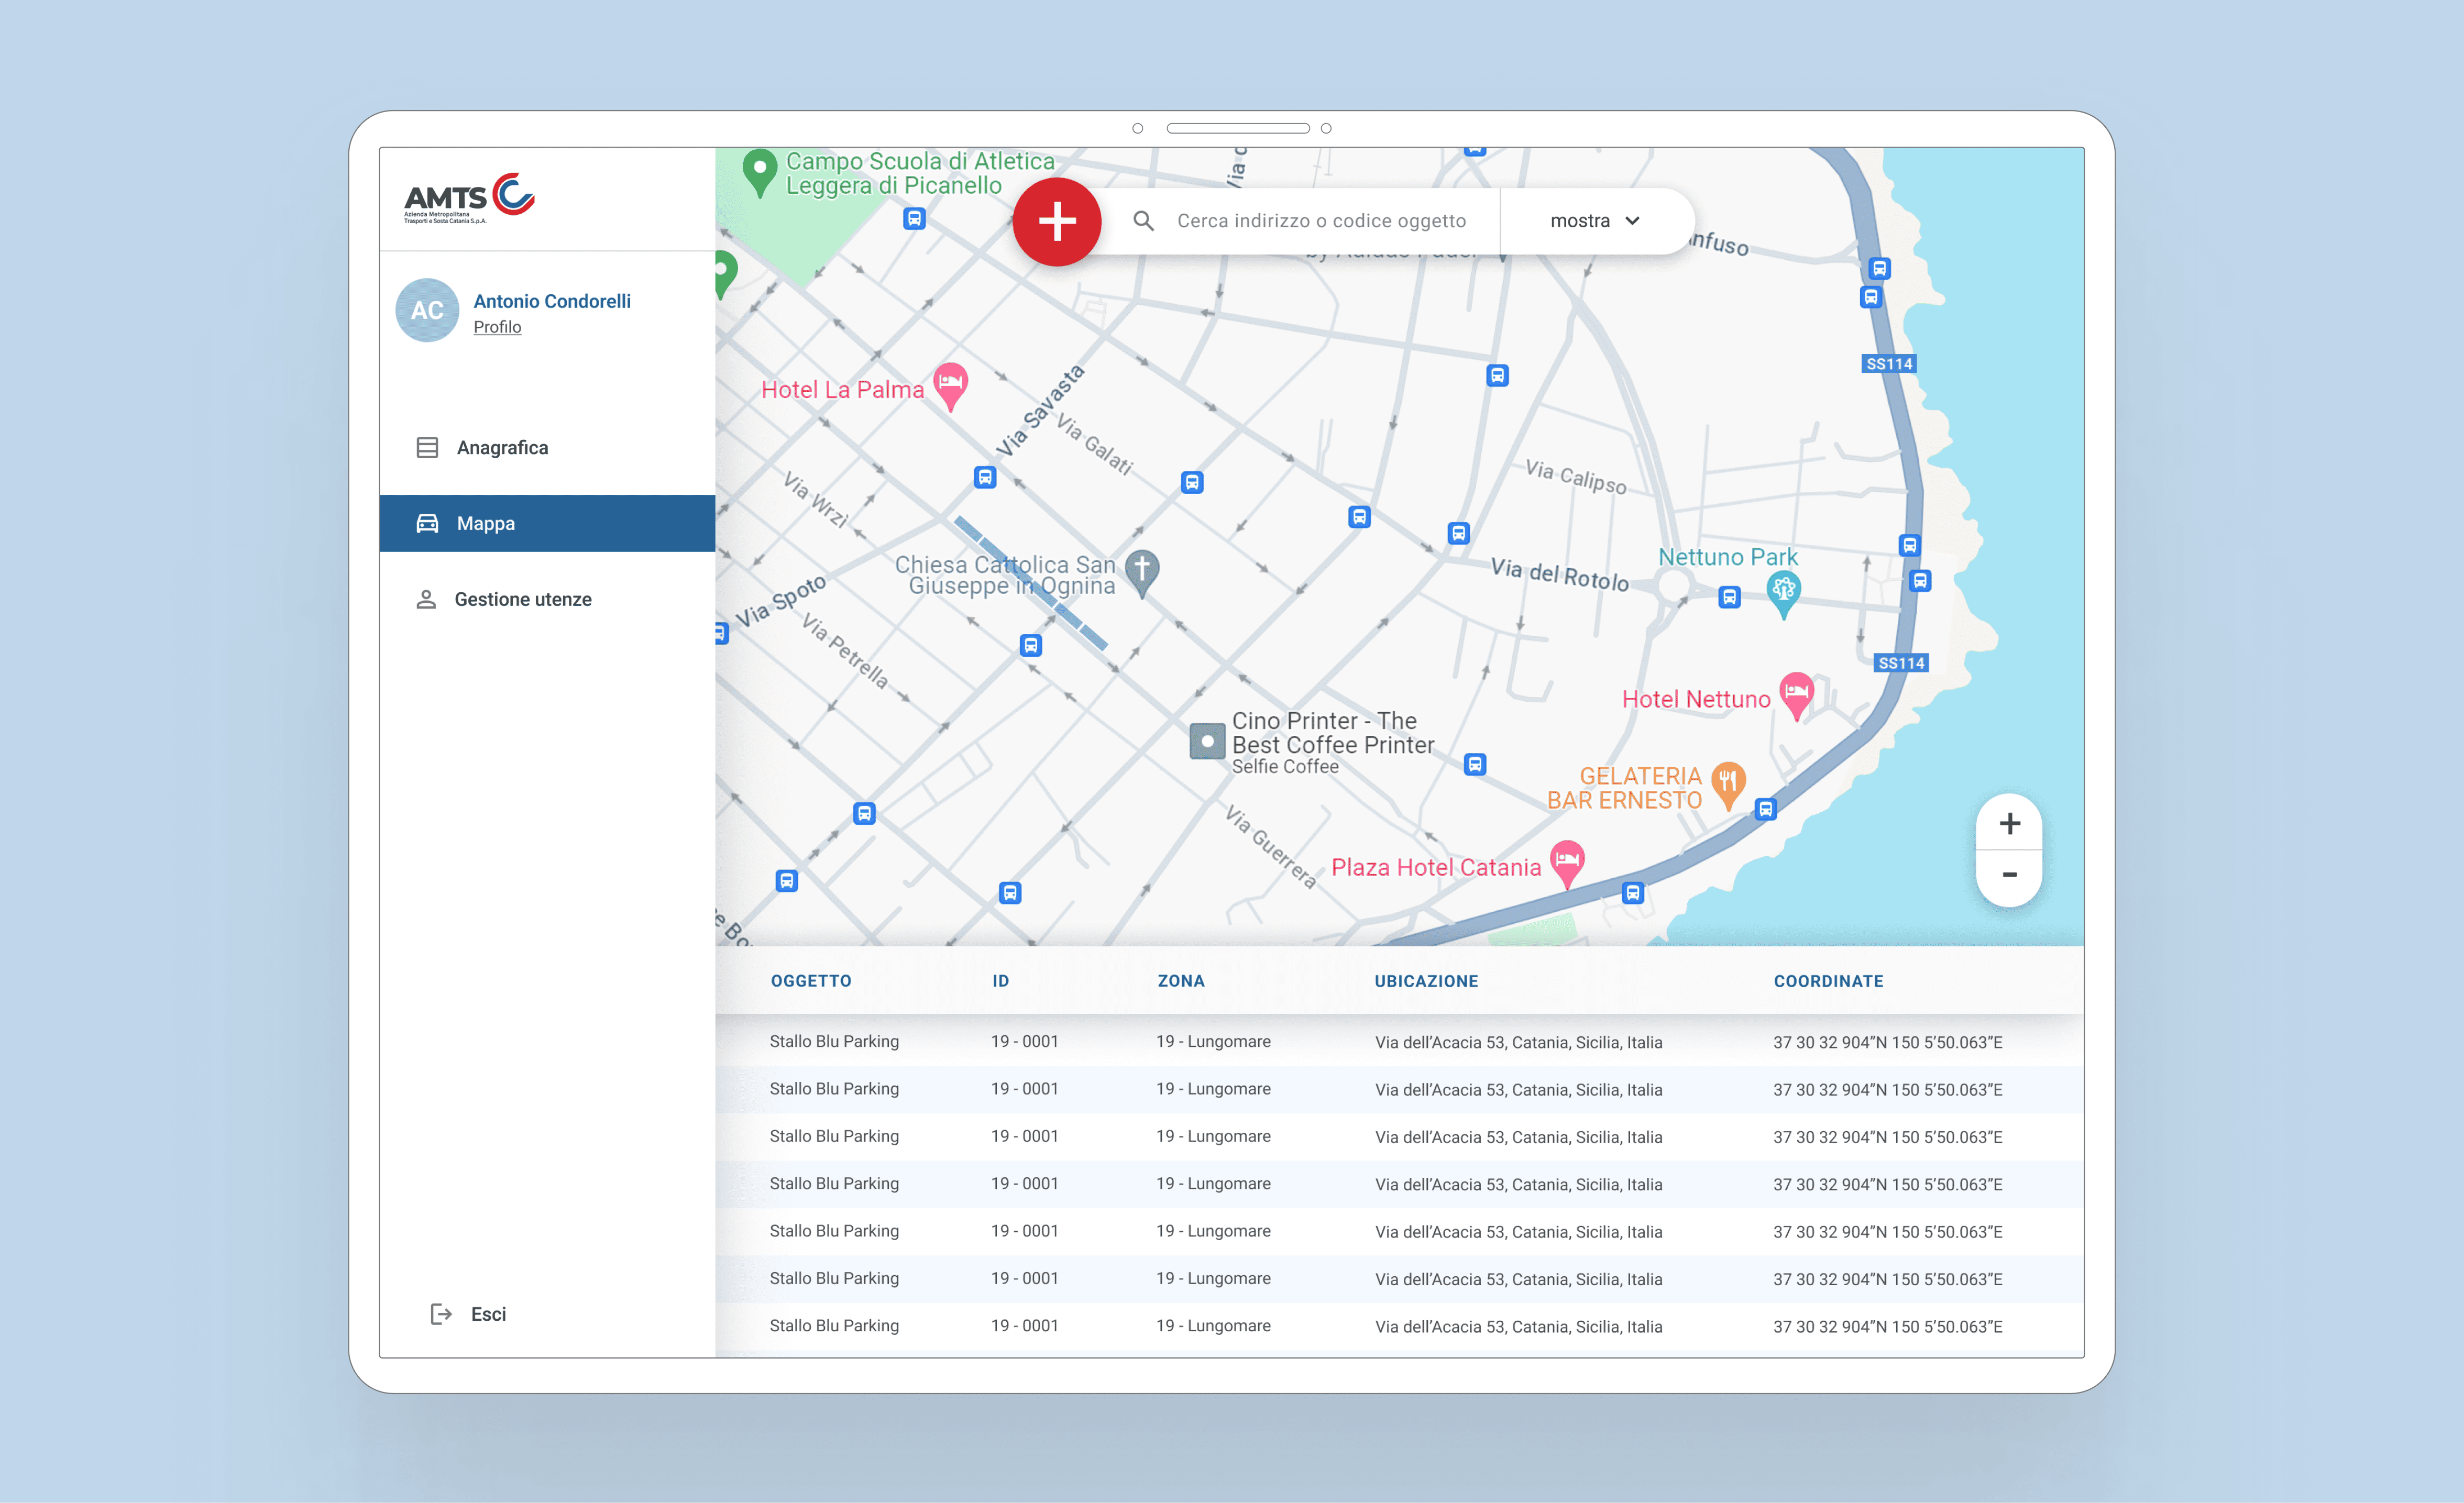Image resolution: width=2464 pixels, height=1503 pixels.
Task: Click the Anagrafica list icon
Action: point(427,447)
